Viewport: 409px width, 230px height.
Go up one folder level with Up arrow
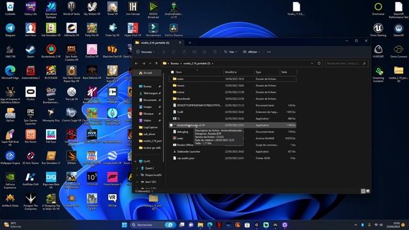tap(156, 63)
